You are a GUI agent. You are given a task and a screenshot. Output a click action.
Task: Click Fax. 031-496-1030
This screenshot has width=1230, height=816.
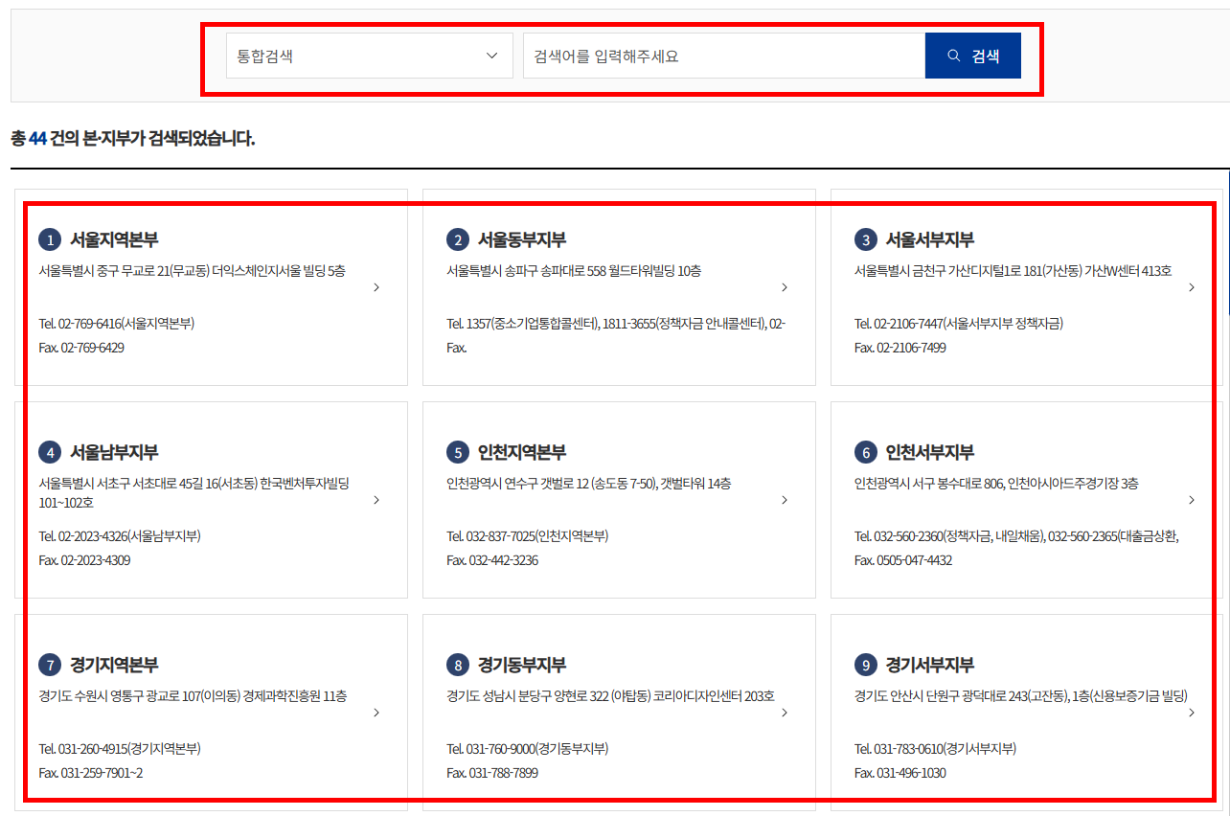(x=900, y=773)
